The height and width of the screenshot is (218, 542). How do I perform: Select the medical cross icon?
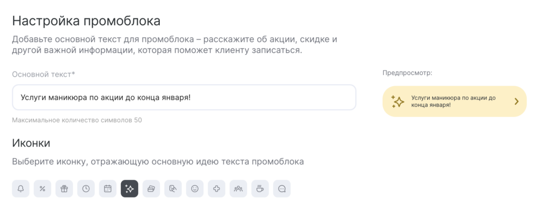[x=216, y=189]
